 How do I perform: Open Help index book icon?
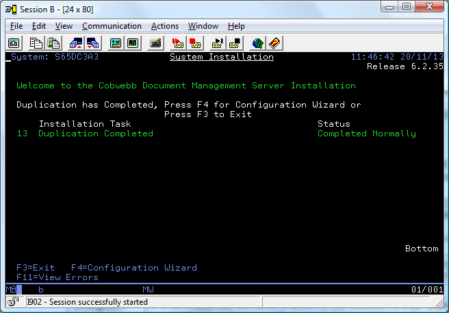point(274,43)
